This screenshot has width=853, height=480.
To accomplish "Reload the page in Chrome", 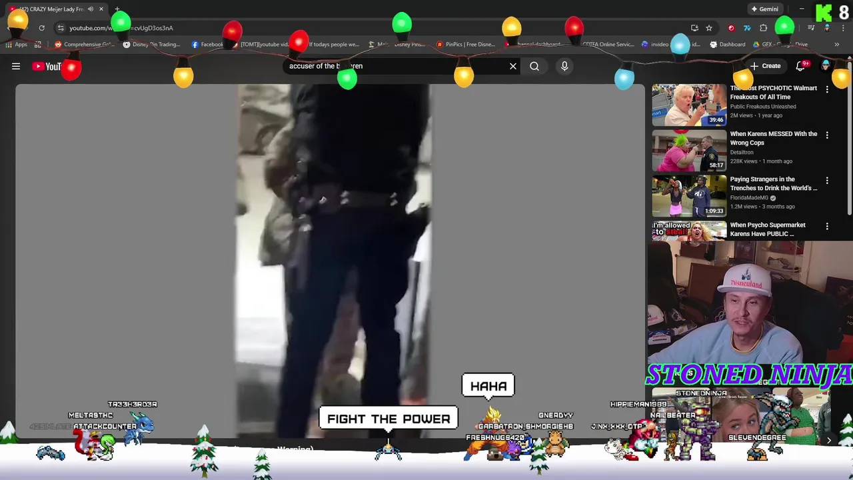I will [x=41, y=28].
